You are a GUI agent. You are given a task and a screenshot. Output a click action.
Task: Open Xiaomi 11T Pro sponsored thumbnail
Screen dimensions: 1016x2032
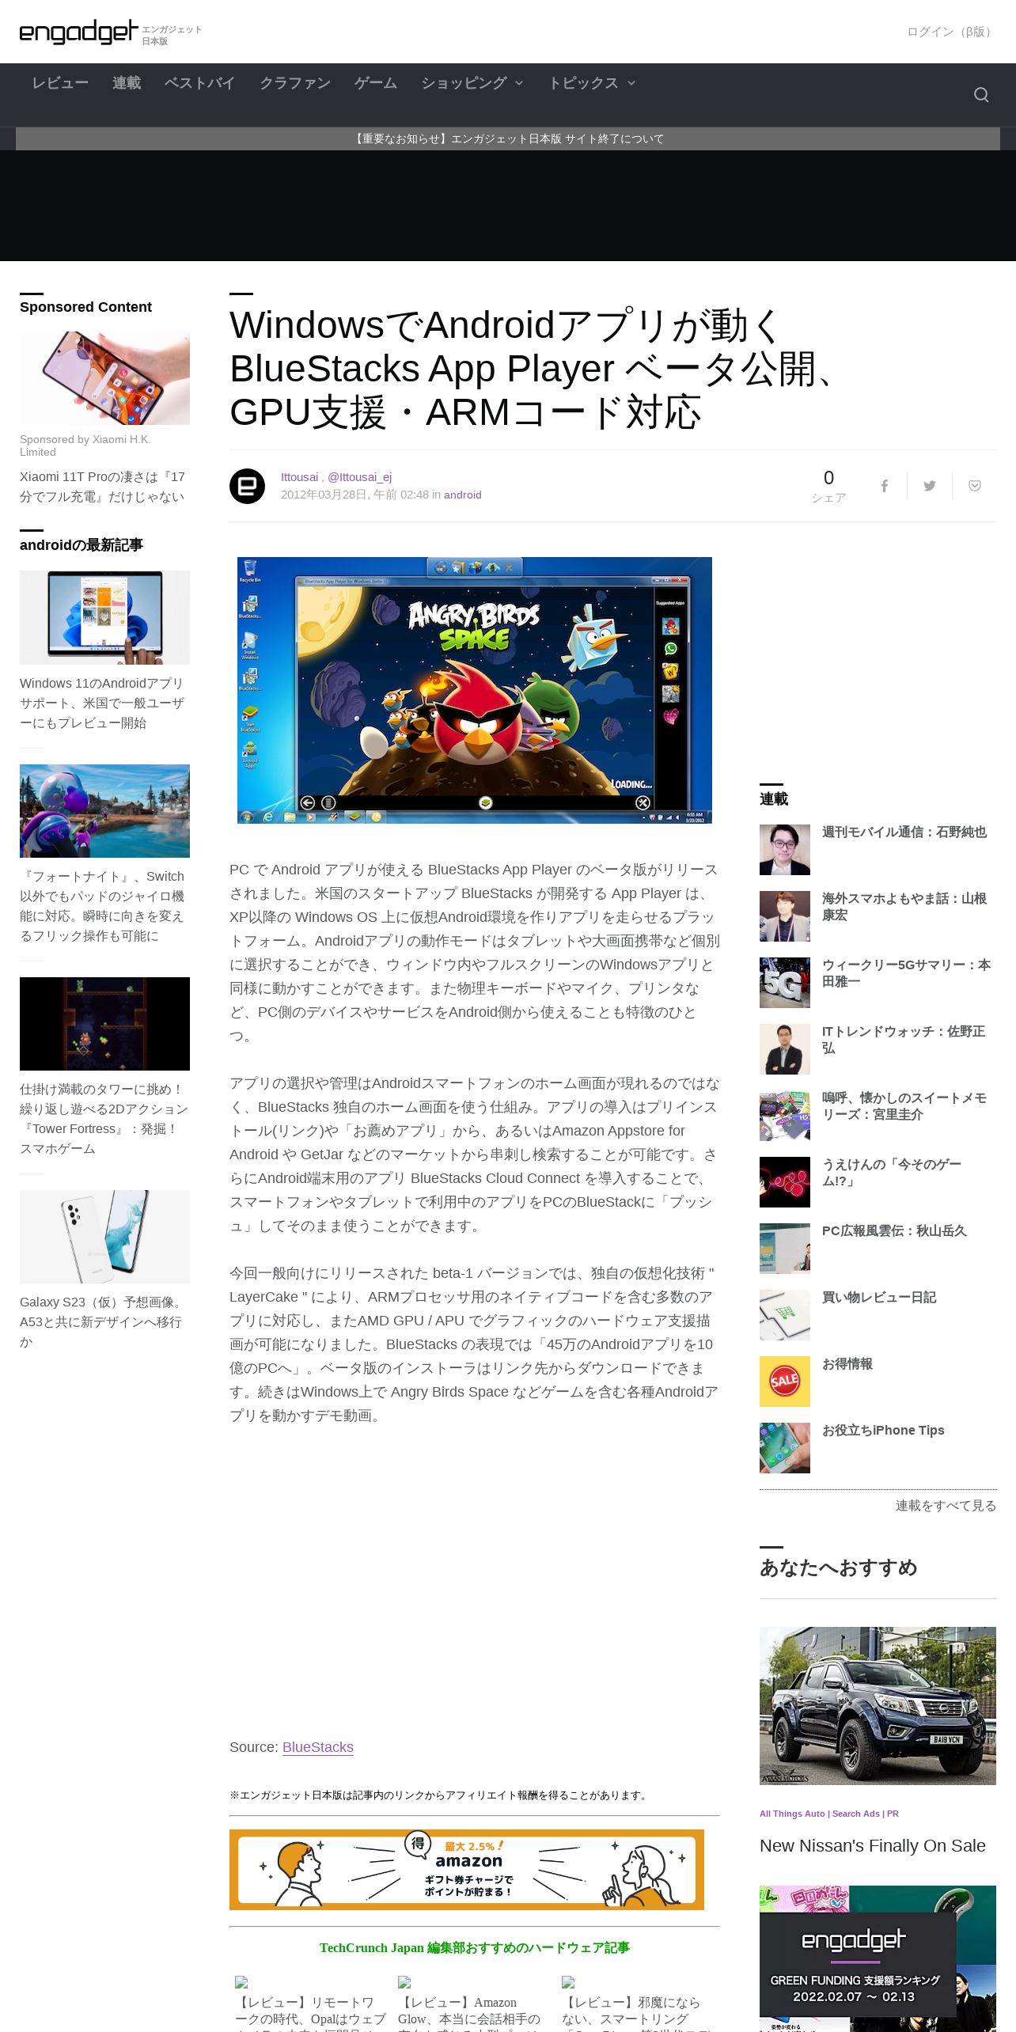click(x=104, y=378)
